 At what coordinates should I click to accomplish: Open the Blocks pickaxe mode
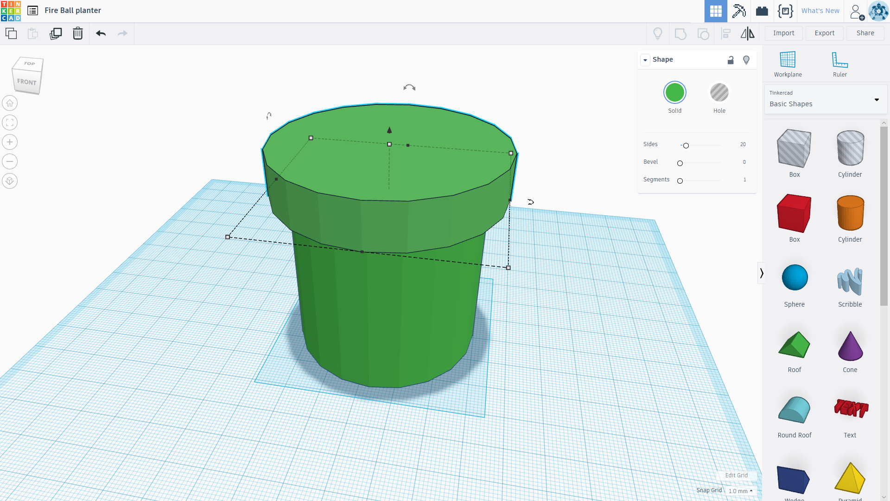(x=739, y=11)
